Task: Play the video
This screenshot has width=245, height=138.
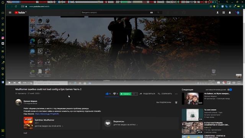Action: 9,83
